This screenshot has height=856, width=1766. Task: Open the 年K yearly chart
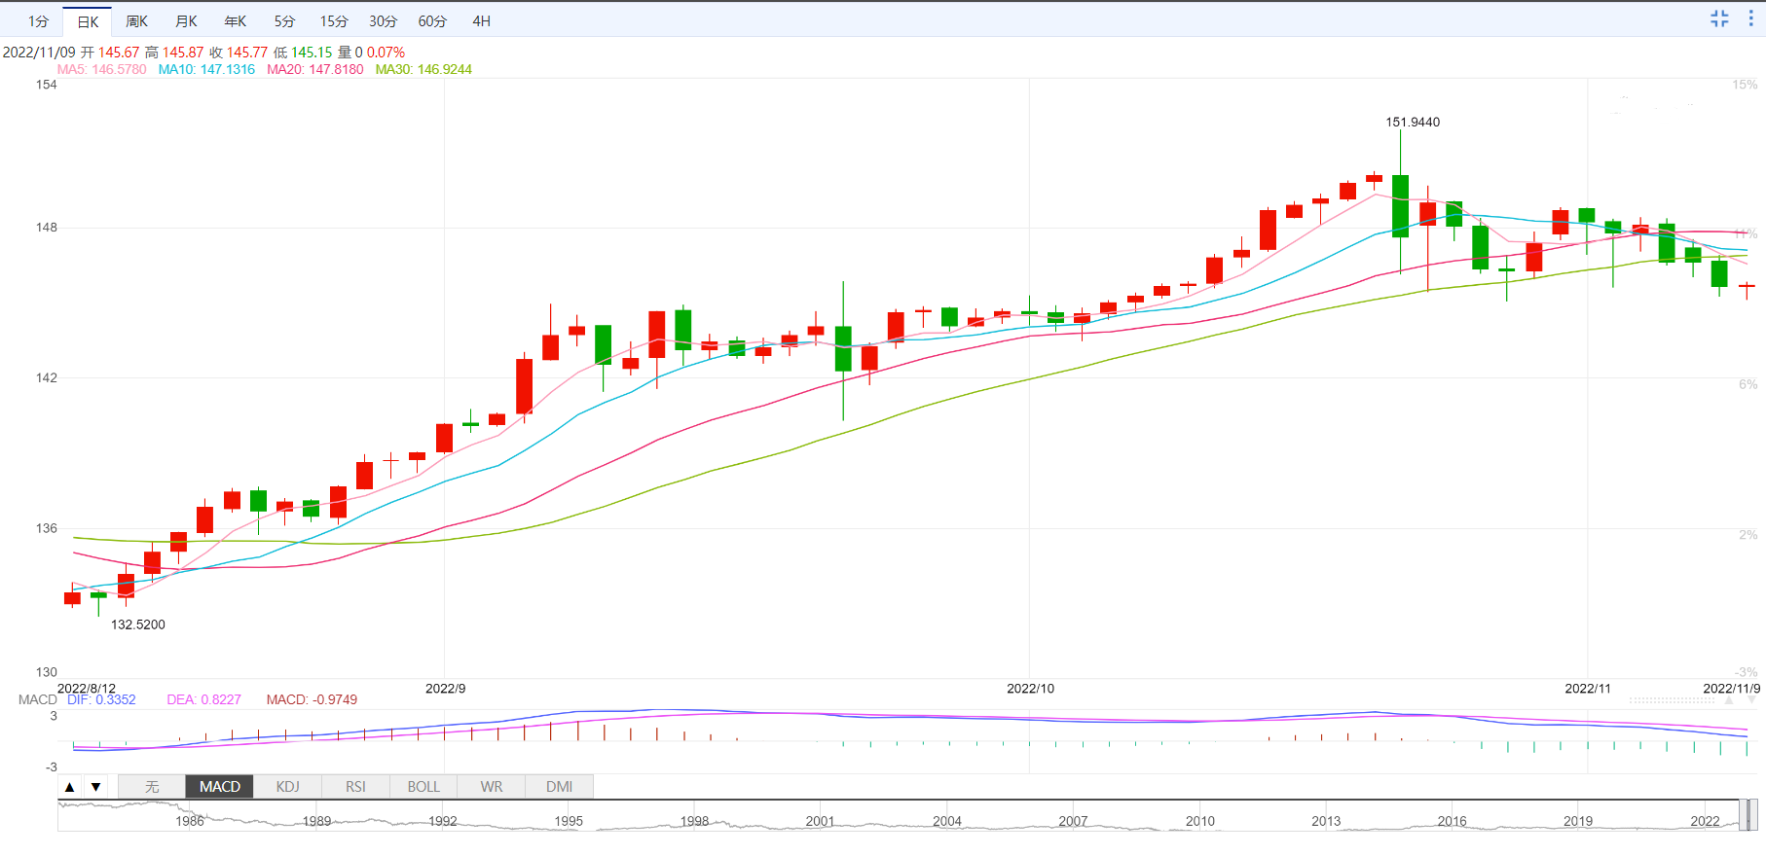pos(236,21)
